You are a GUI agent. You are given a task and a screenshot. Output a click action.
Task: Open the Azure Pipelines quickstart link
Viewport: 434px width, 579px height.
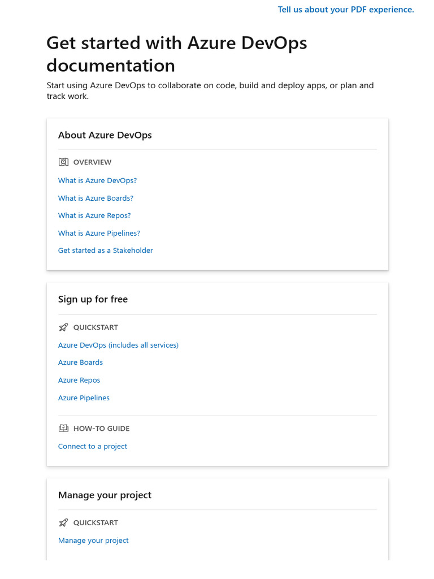pyautogui.click(x=84, y=397)
